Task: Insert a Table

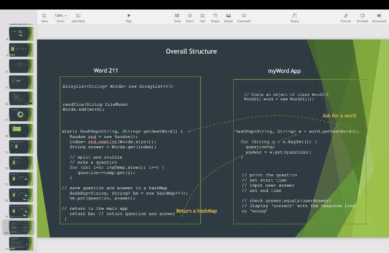Action: pos(177,18)
